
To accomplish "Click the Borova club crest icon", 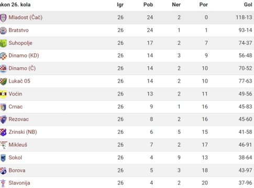I will pos(3,171).
